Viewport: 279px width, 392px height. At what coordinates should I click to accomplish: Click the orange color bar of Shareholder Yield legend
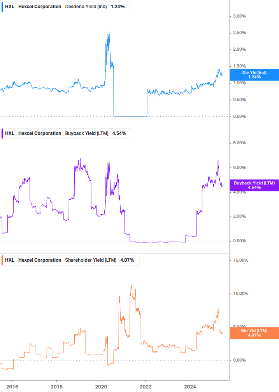point(2,260)
